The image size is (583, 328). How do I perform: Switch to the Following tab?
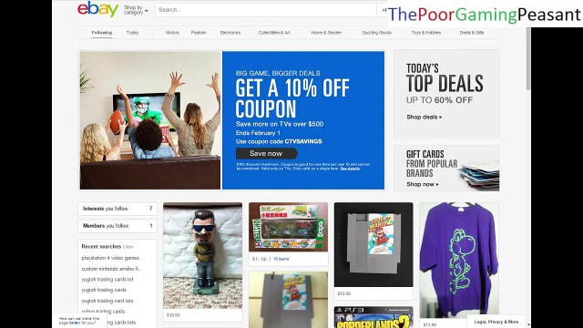coord(101,33)
